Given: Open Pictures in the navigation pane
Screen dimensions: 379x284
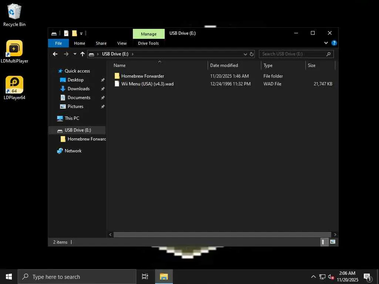Looking at the screenshot, I should click(x=76, y=106).
